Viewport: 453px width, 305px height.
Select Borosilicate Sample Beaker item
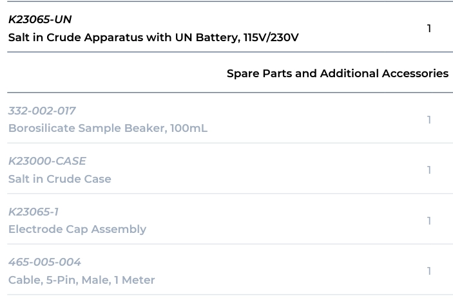pyautogui.click(x=87, y=128)
